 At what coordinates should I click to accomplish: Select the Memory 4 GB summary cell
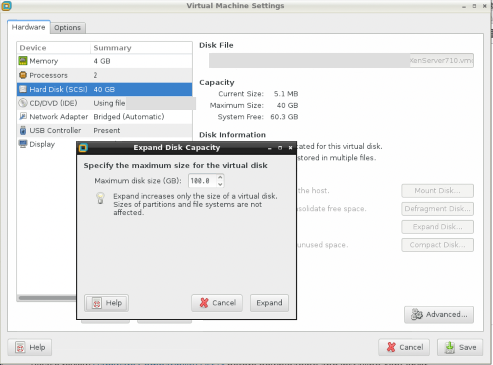(x=102, y=61)
